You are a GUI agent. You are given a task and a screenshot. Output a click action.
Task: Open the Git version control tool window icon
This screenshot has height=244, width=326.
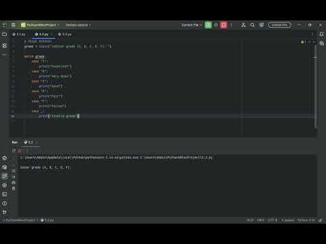pyautogui.click(x=4, y=212)
